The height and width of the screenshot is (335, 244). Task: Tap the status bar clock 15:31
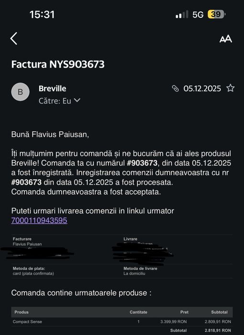coord(42,14)
